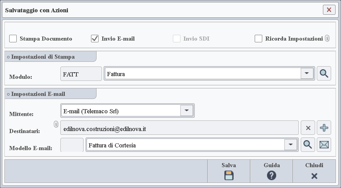Click the magnifier icon next to Modulo
Screen dimensions: 341x188
coord(324,74)
